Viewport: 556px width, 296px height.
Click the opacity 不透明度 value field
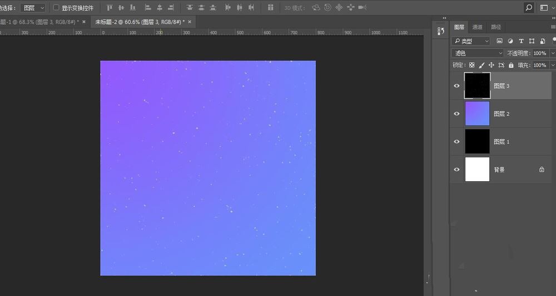[x=540, y=53]
